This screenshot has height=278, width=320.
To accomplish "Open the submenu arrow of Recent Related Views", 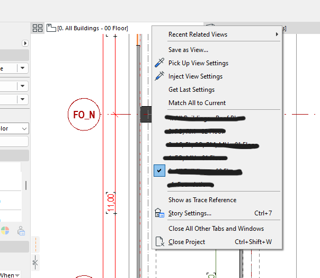I will [277, 34].
